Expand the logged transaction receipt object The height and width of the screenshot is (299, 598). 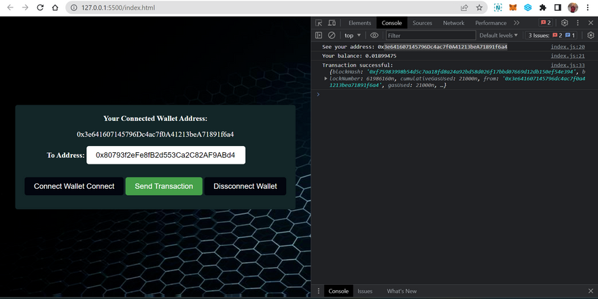[x=326, y=79]
